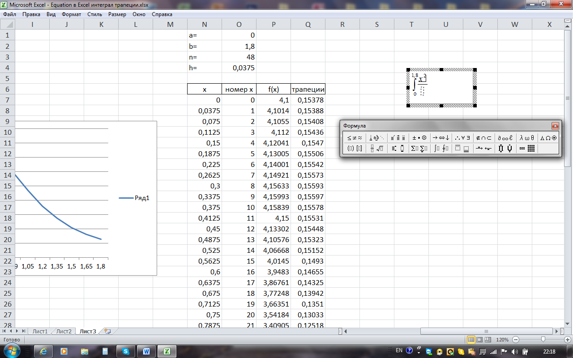Select the 'трапеции' table header cell

tap(308, 89)
